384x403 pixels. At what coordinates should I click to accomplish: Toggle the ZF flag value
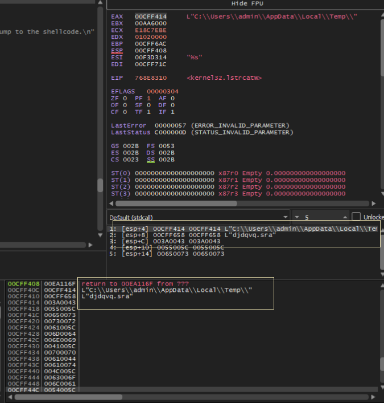tap(125, 99)
